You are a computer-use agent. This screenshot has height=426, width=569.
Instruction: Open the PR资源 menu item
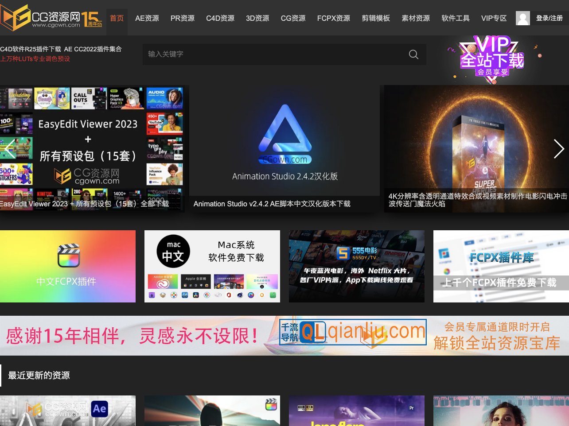(x=182, y=18)
